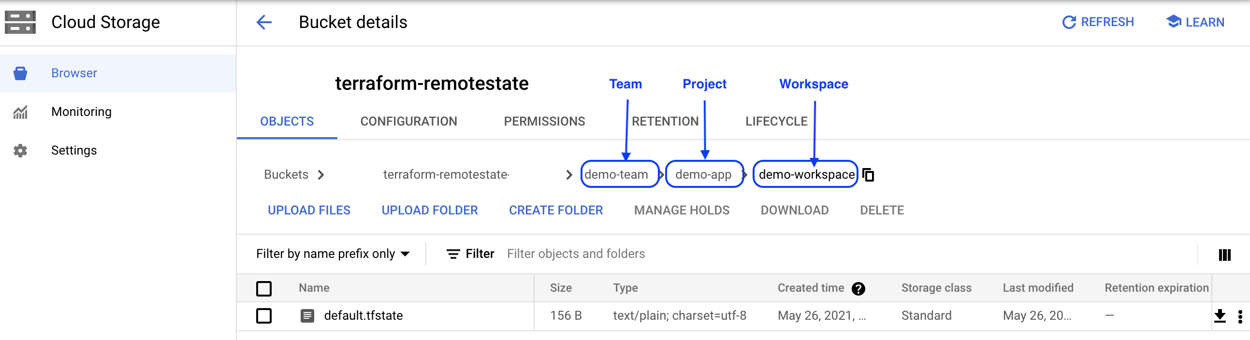Click Upload Files
This screenshot has height=340, width=1250.
tap(309, 211)
